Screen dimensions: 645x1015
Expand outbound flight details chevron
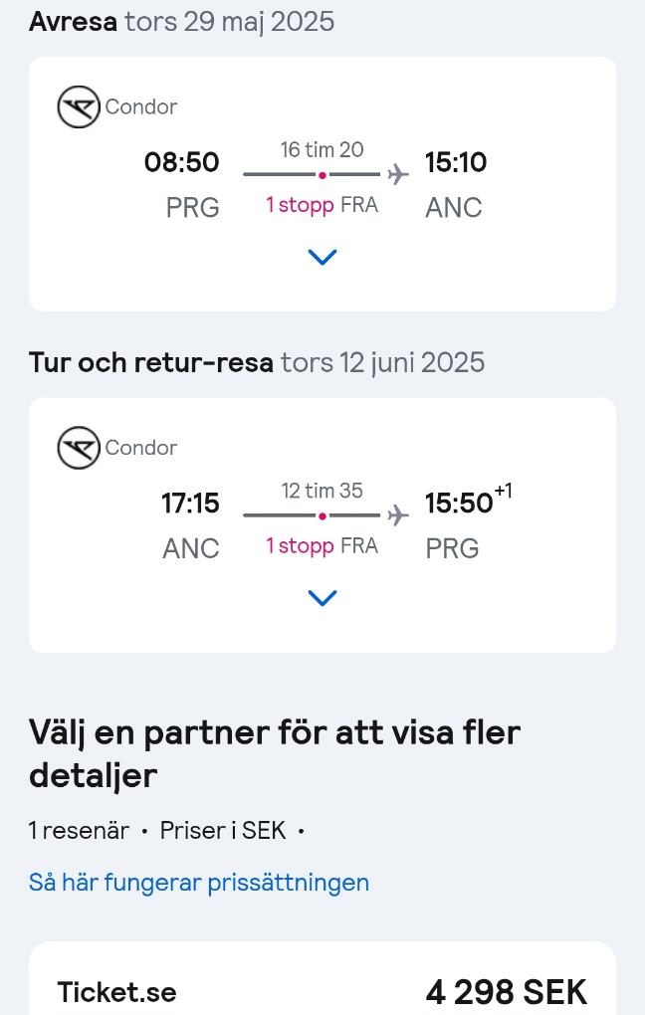tap(322, 257)
